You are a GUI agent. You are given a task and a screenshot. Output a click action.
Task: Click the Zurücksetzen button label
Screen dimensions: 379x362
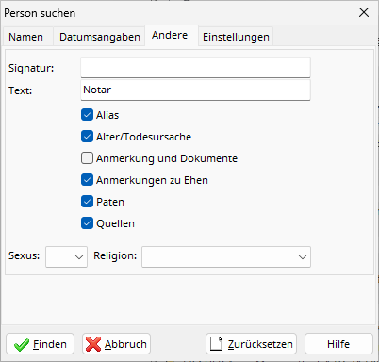tap(260, 344)
